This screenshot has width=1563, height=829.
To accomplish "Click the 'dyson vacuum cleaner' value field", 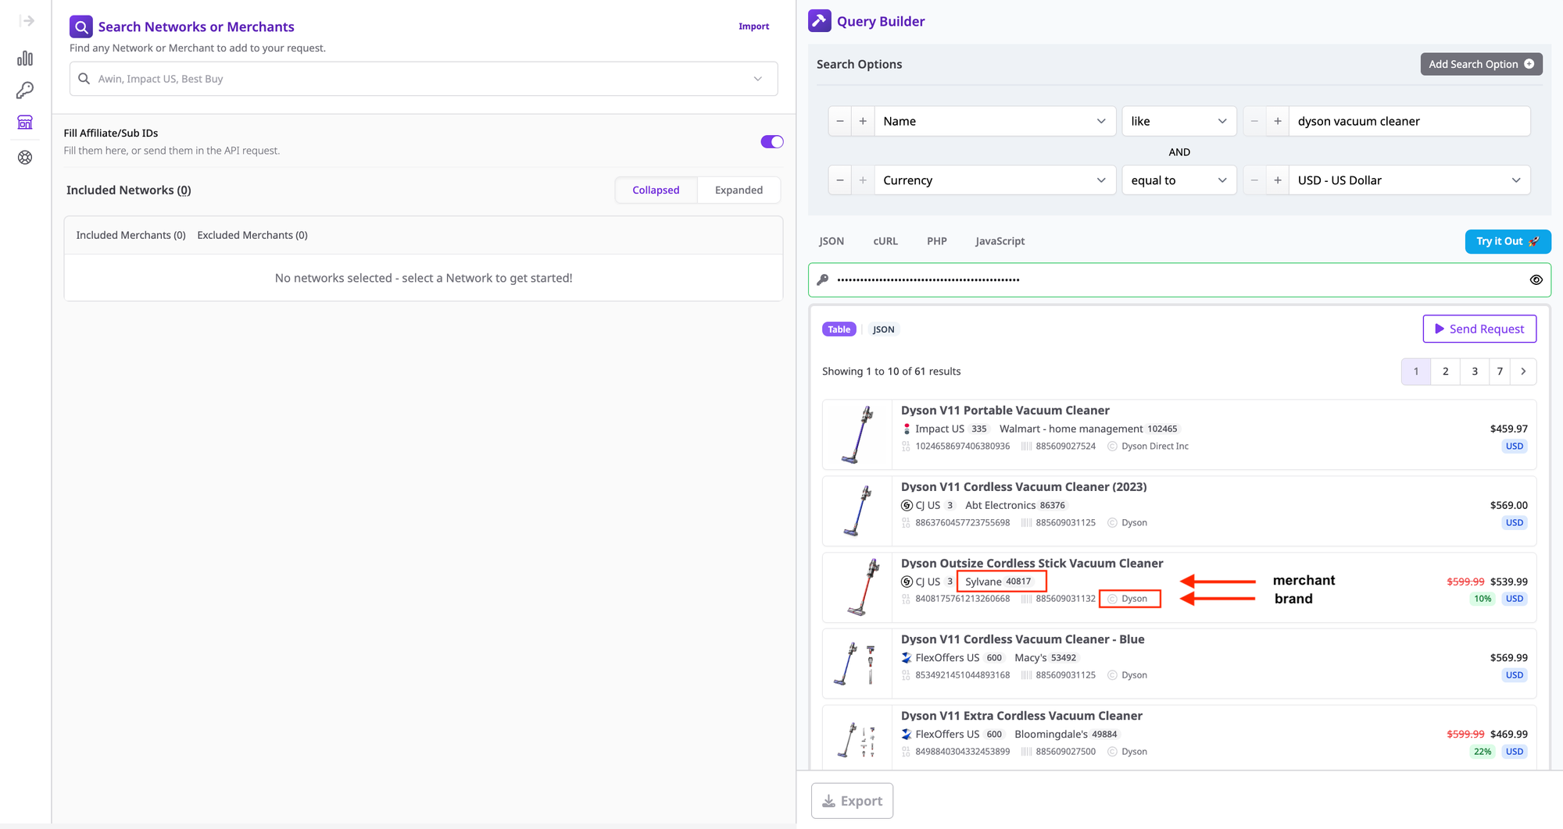I will pos(1409,121).
